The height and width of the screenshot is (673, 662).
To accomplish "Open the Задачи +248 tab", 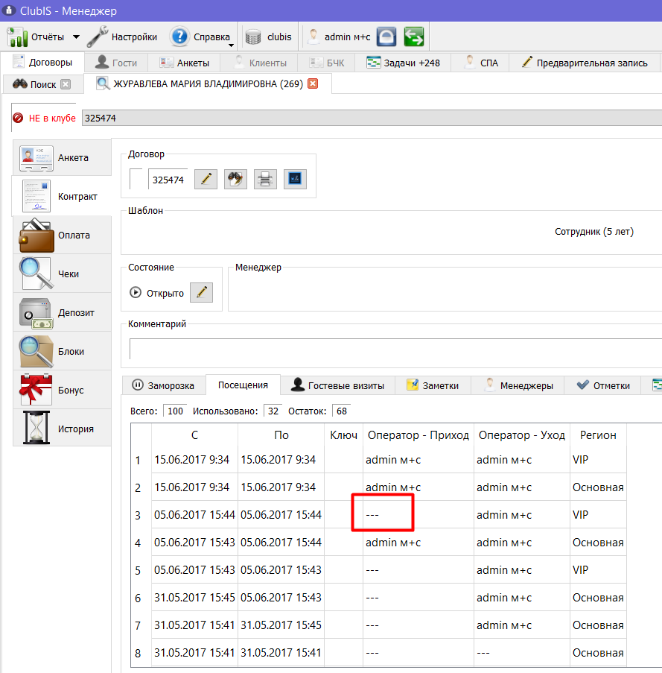I will 403,63.
